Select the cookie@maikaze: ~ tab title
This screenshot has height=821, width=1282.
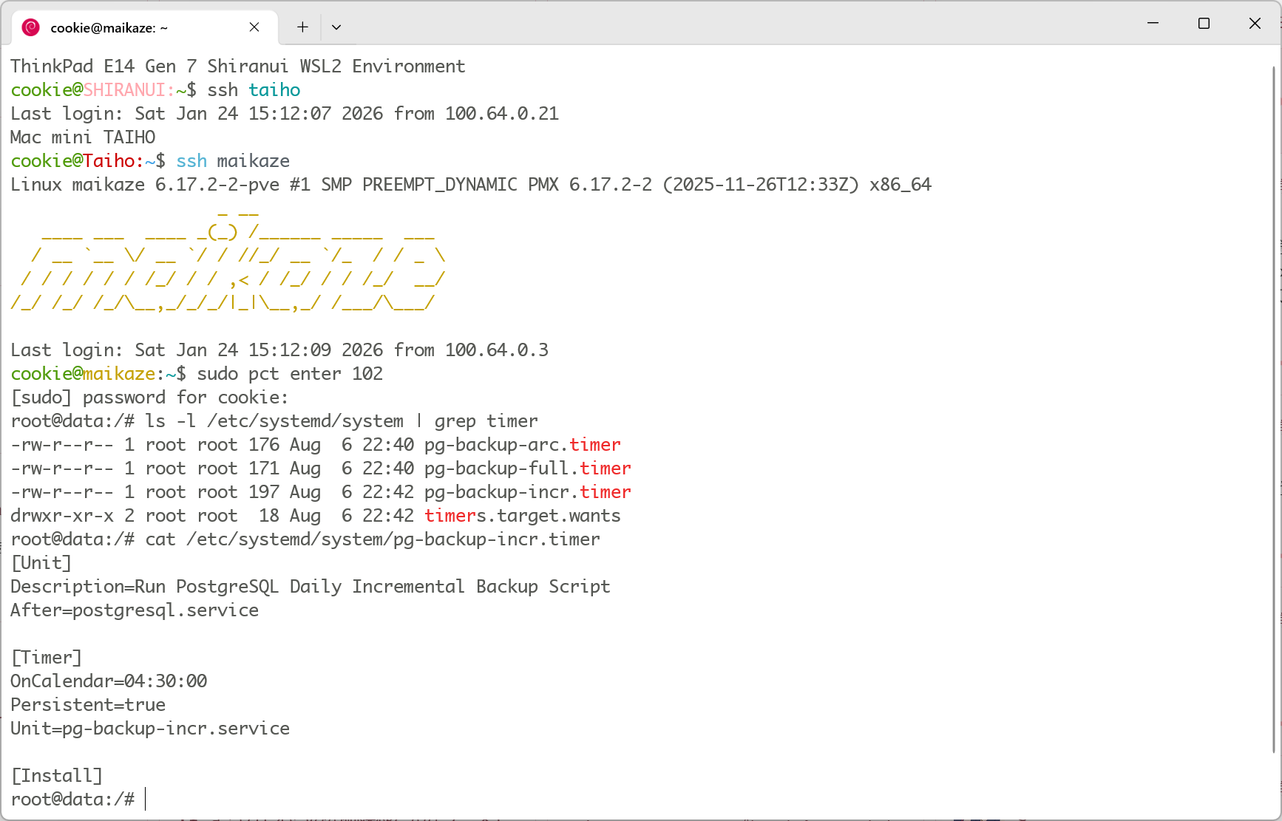(109, 28)
